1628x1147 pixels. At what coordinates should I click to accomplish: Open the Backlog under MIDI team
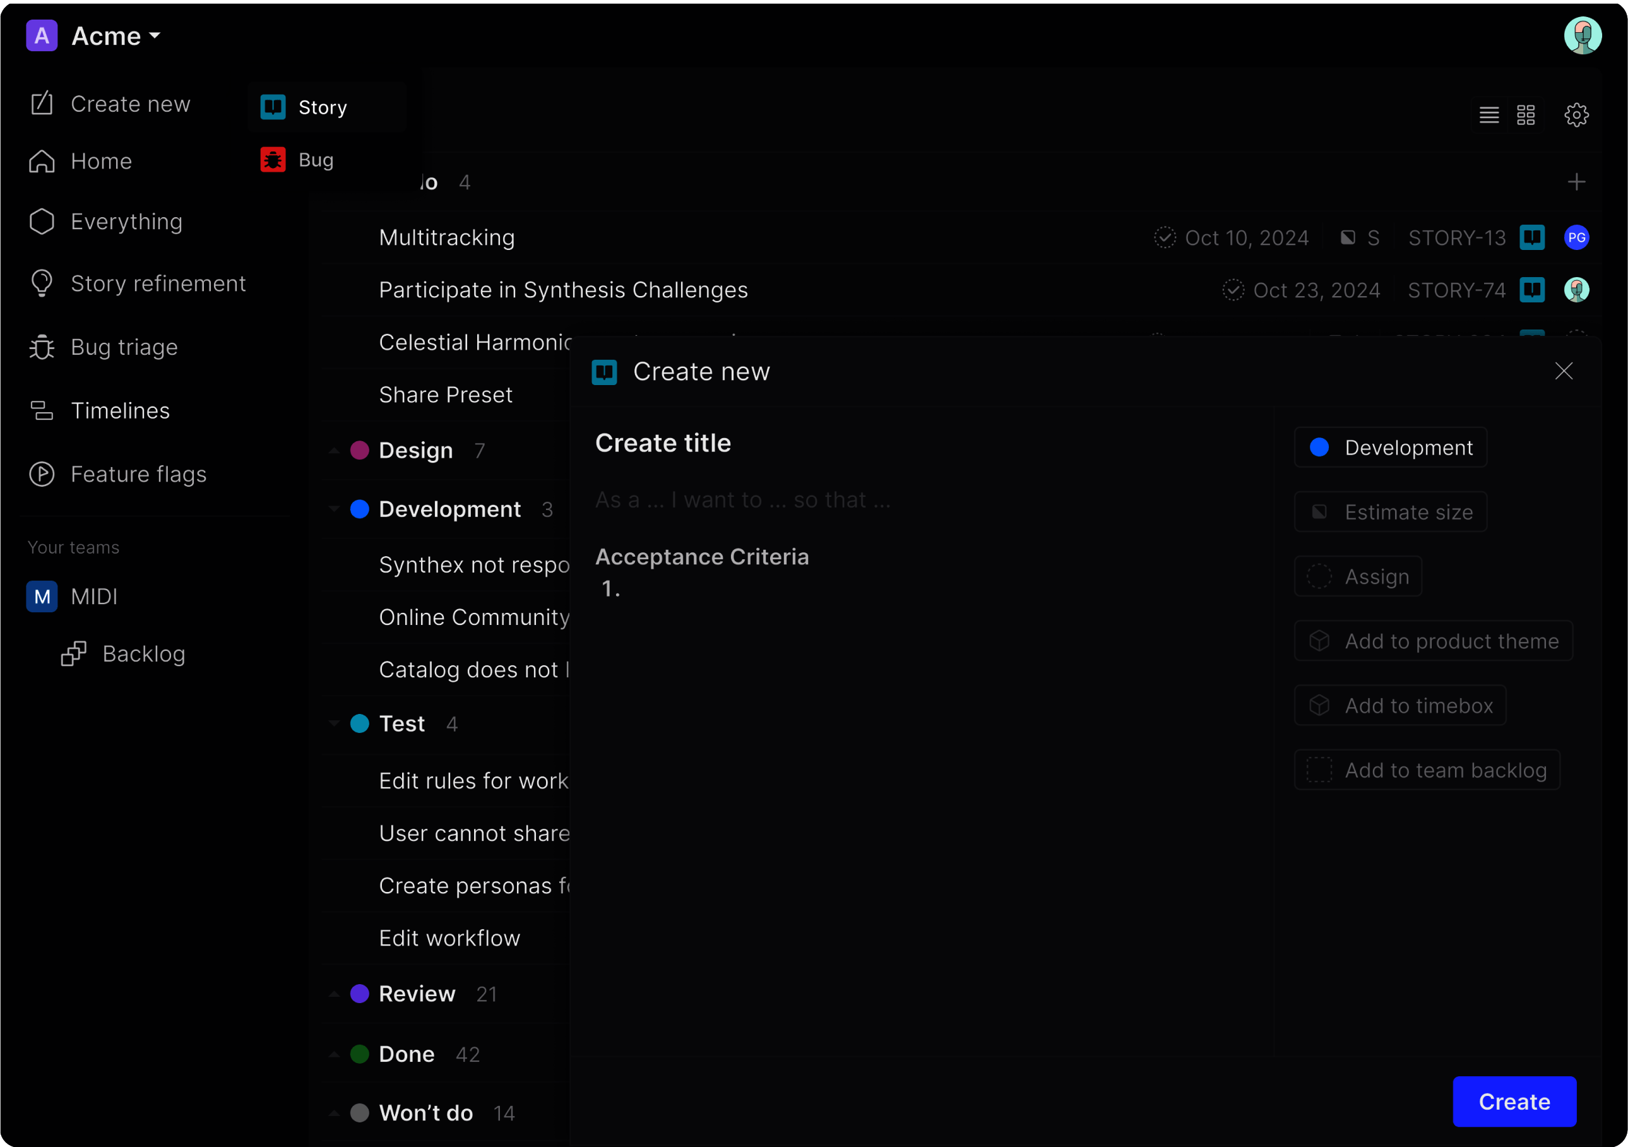pos(143,653)
